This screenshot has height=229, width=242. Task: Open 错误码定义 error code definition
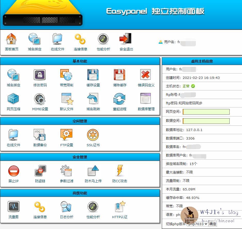(146, 75)
